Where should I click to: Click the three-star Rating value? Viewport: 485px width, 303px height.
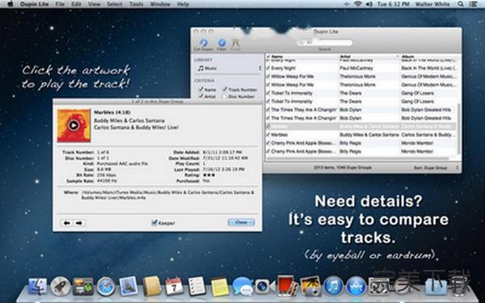pyautogui.click(x=209, y=175)
